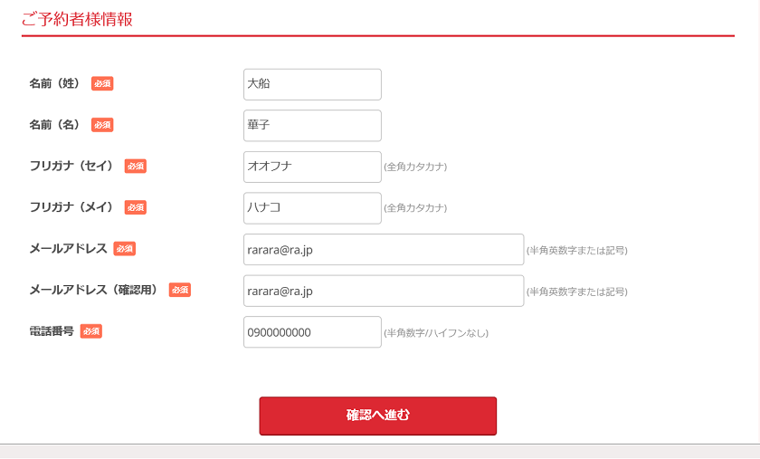Click the 全角カタカナ hint beside オオフナ
The width and height of the screenshot is (760, 459).
pos(415,167)
